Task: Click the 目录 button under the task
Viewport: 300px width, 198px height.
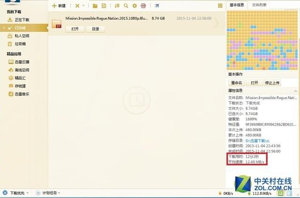Action: click(x=95, y=29)
